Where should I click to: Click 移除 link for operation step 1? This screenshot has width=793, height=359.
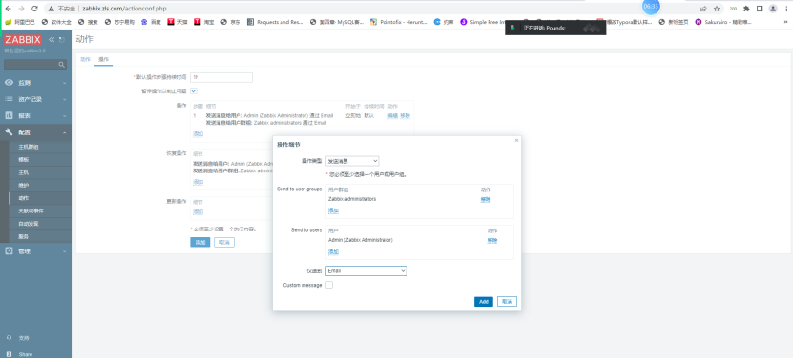coord(405,115)
